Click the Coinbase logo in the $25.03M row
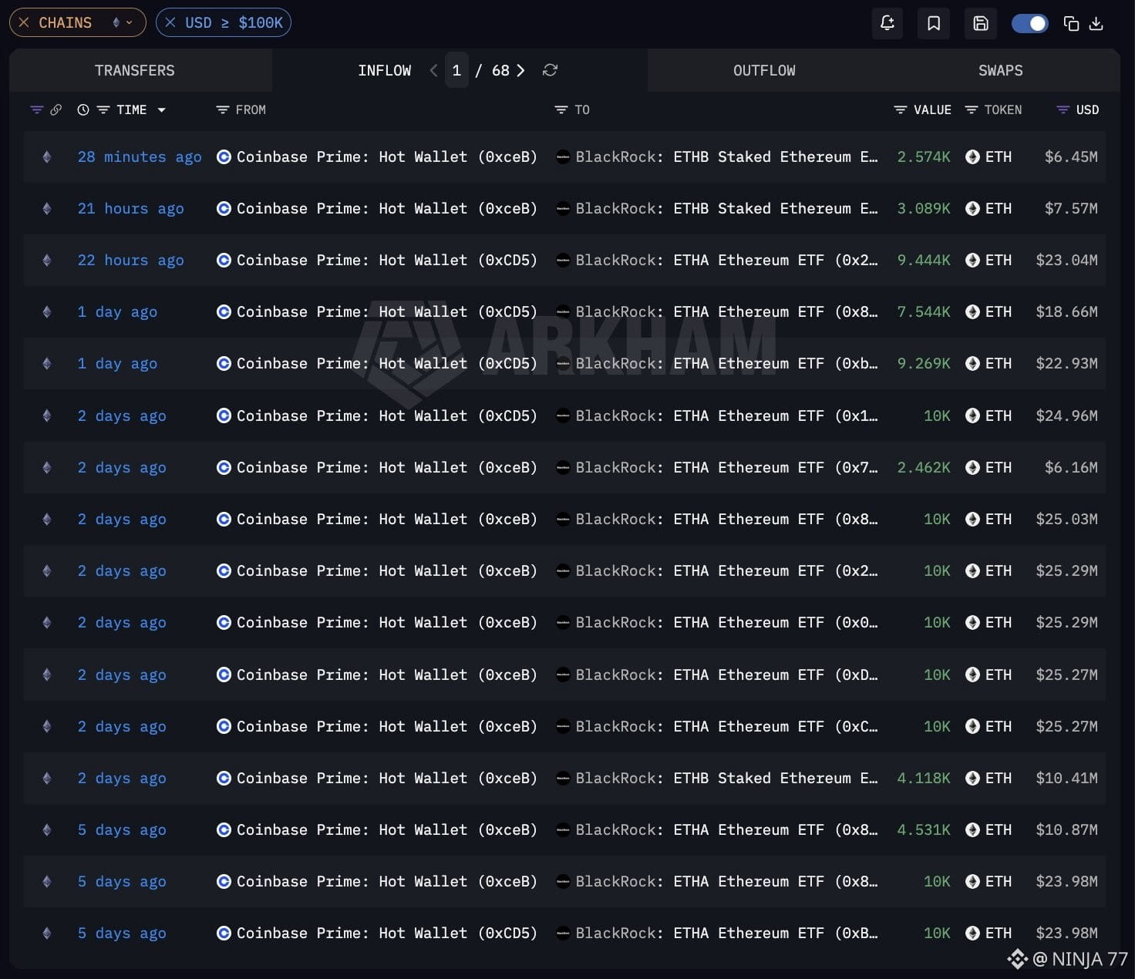The image size is (1135, 979). pos(224,519)
